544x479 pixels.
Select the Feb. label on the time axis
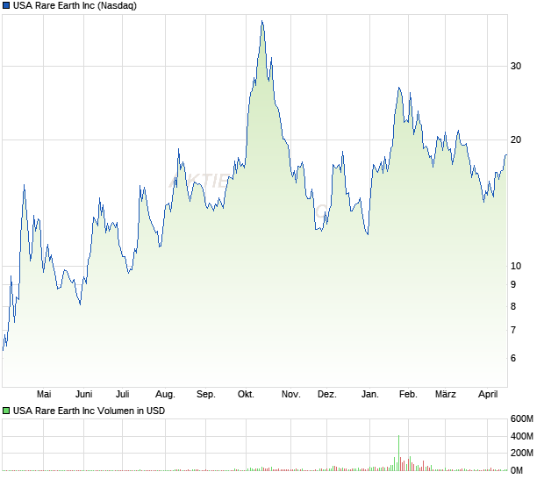coord(408,395)
